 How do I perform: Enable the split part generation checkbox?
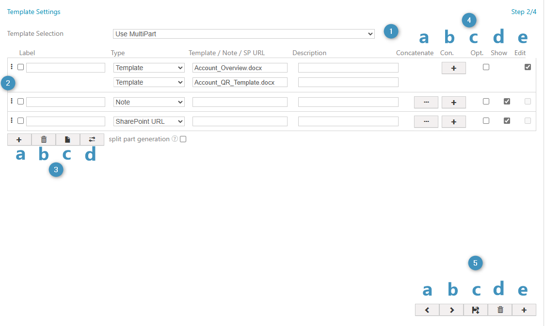point(183,139)
